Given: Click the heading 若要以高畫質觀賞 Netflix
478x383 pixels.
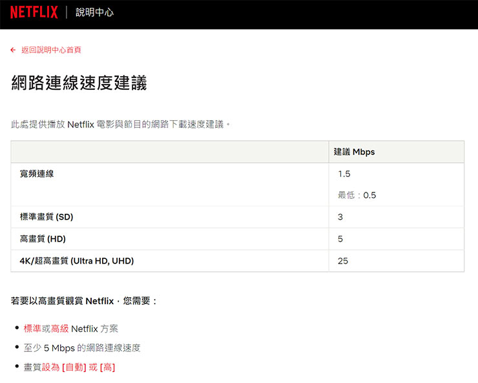Looking at the screenshot, I should click(x=84, y=301).
